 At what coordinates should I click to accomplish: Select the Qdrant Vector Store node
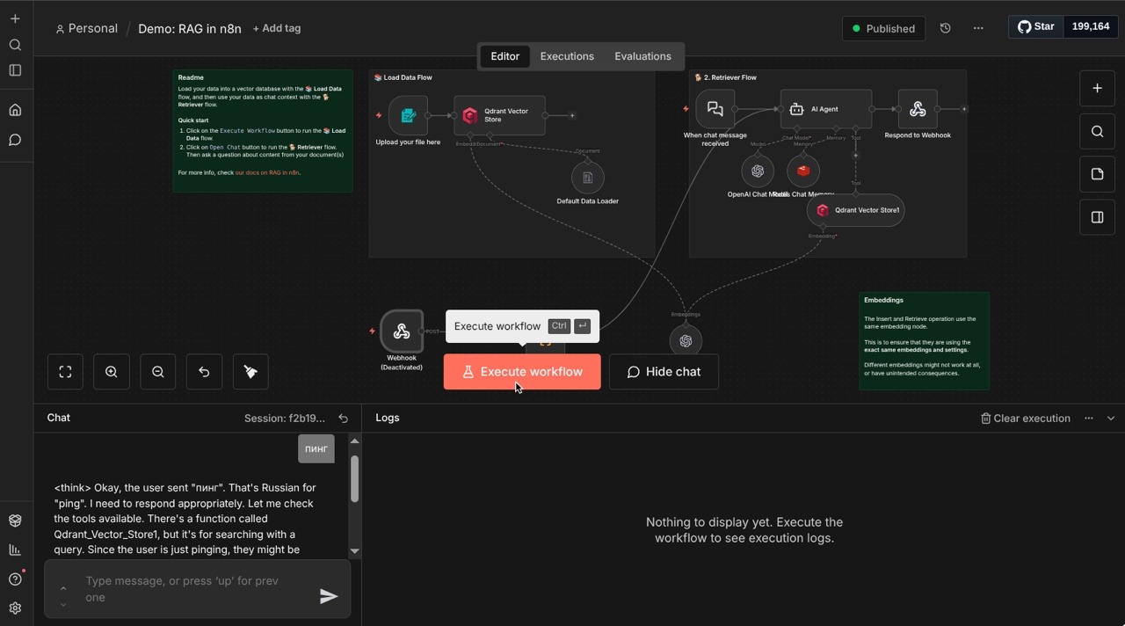(x=499, y=115)
